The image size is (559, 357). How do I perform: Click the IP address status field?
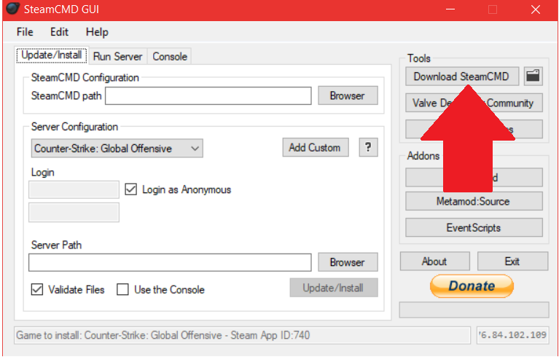[x=512, y=335]
